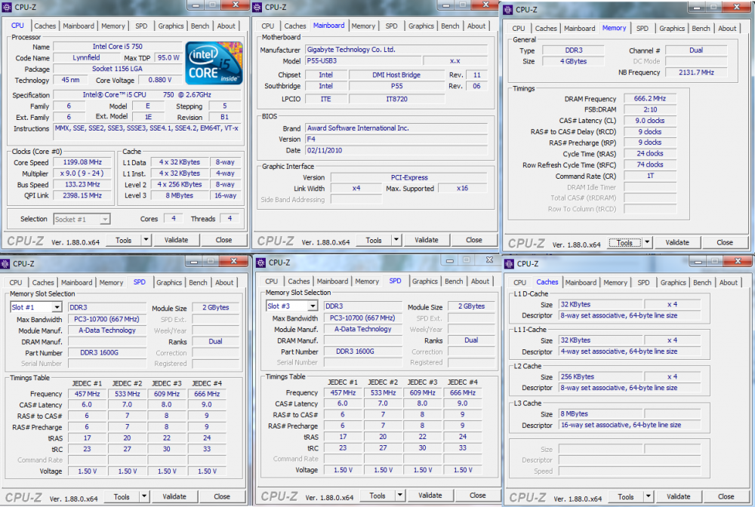The width and height of the screenshot is (755, 507).
Task: Click the BIOS date '02/11/2010'
Action: 396,150
